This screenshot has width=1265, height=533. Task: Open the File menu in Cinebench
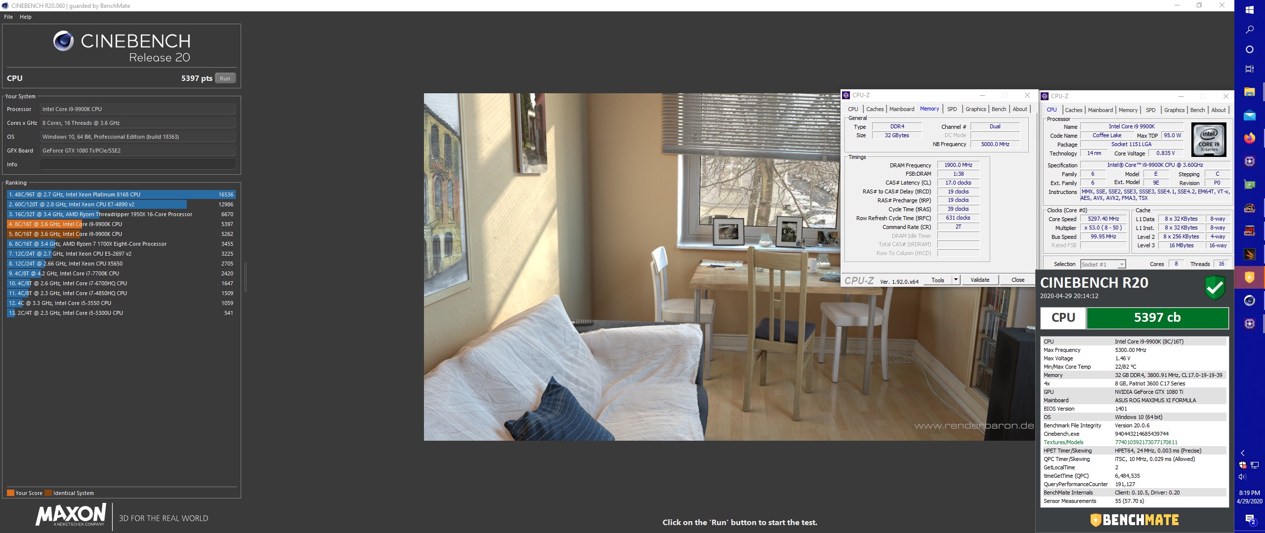coord(8,17)
